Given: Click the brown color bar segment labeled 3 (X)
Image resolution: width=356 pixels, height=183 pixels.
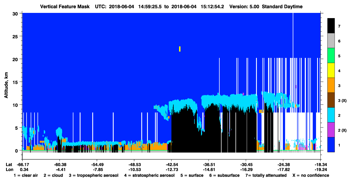Looking at the screenshot, I should [331, 100].
